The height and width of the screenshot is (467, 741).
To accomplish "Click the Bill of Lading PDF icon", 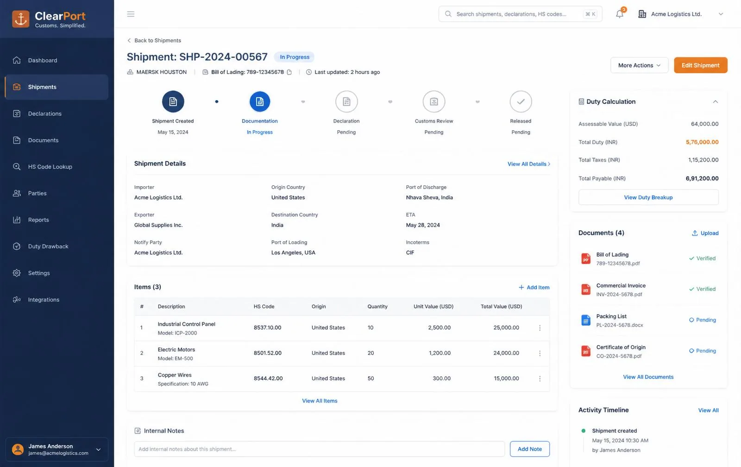I will 586,259.
